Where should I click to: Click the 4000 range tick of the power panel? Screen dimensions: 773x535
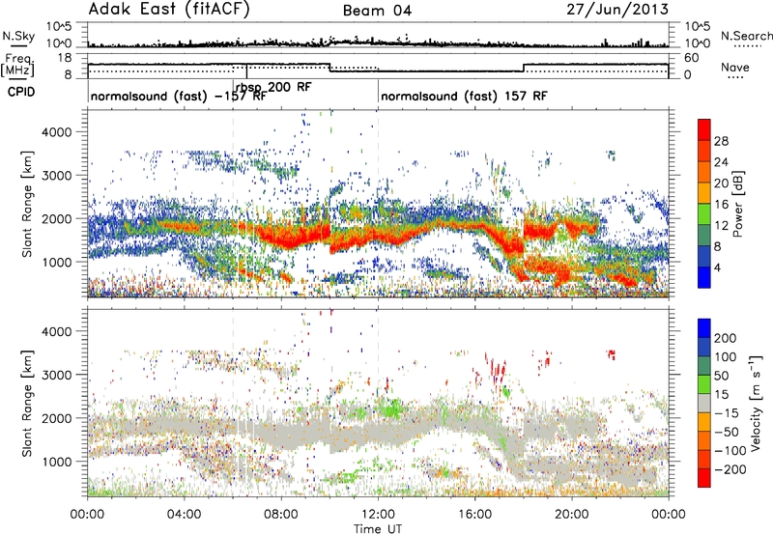pyautogui.click(x=56, y=132)
